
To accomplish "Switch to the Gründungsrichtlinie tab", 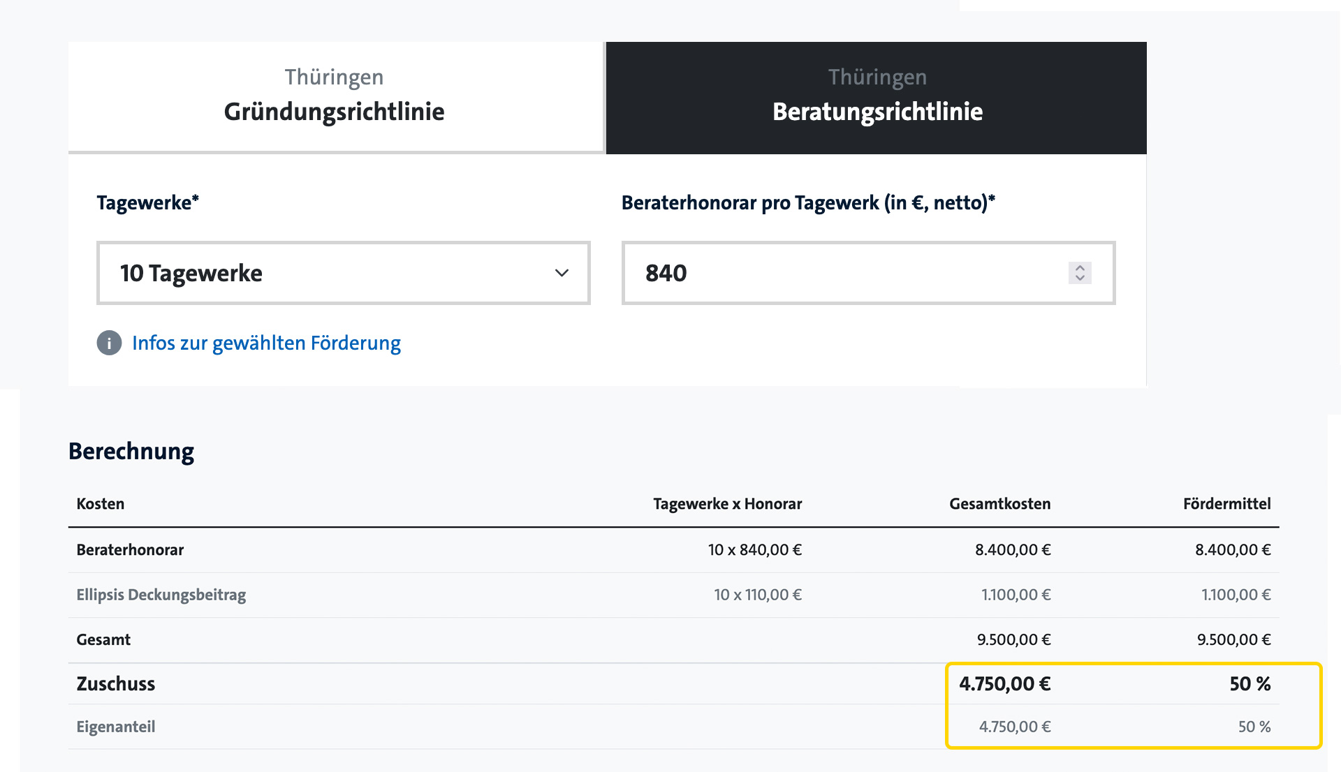I will click(334, 98).
